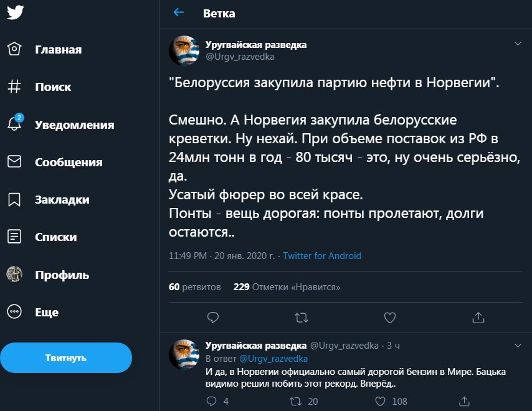The image size is (532, 411).
Task: Share the main tweet
Action: (x=478, y=318)
